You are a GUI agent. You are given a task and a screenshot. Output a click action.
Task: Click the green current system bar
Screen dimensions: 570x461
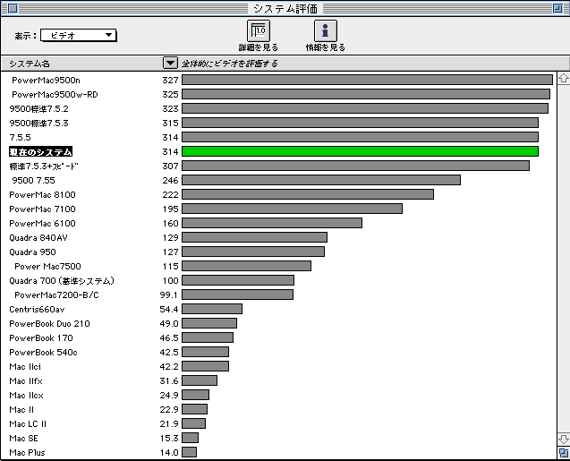coord(360,151)
